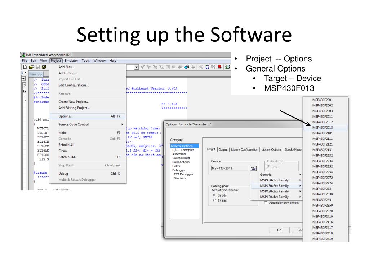Choose Add Files... from Project menu
The height and width of the screenshot is (276, 369).
[x=88, y=67]
